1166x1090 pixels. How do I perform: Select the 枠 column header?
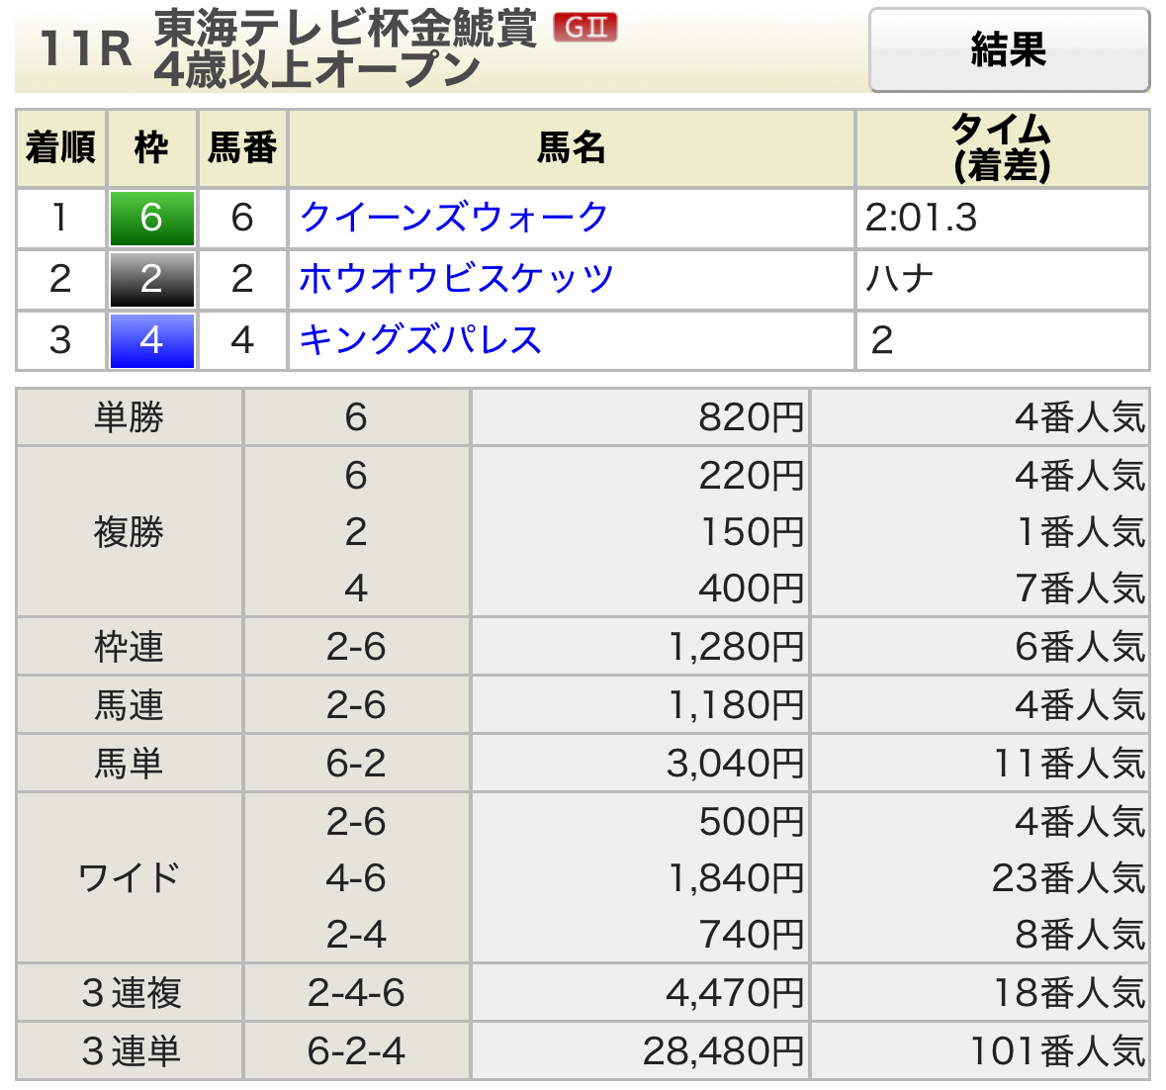(x=151, y=148)
